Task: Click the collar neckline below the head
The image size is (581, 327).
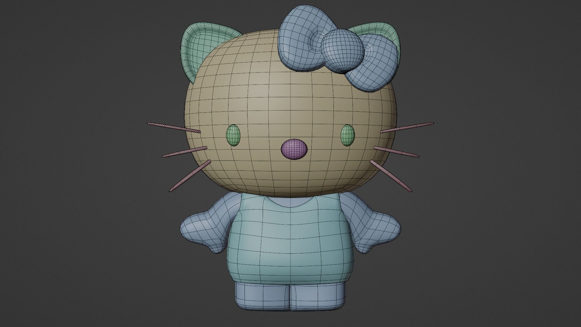Action: tap(290, 202)
